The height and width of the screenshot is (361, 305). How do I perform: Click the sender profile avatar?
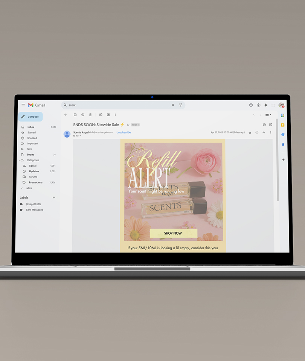[x=67, y=134]
